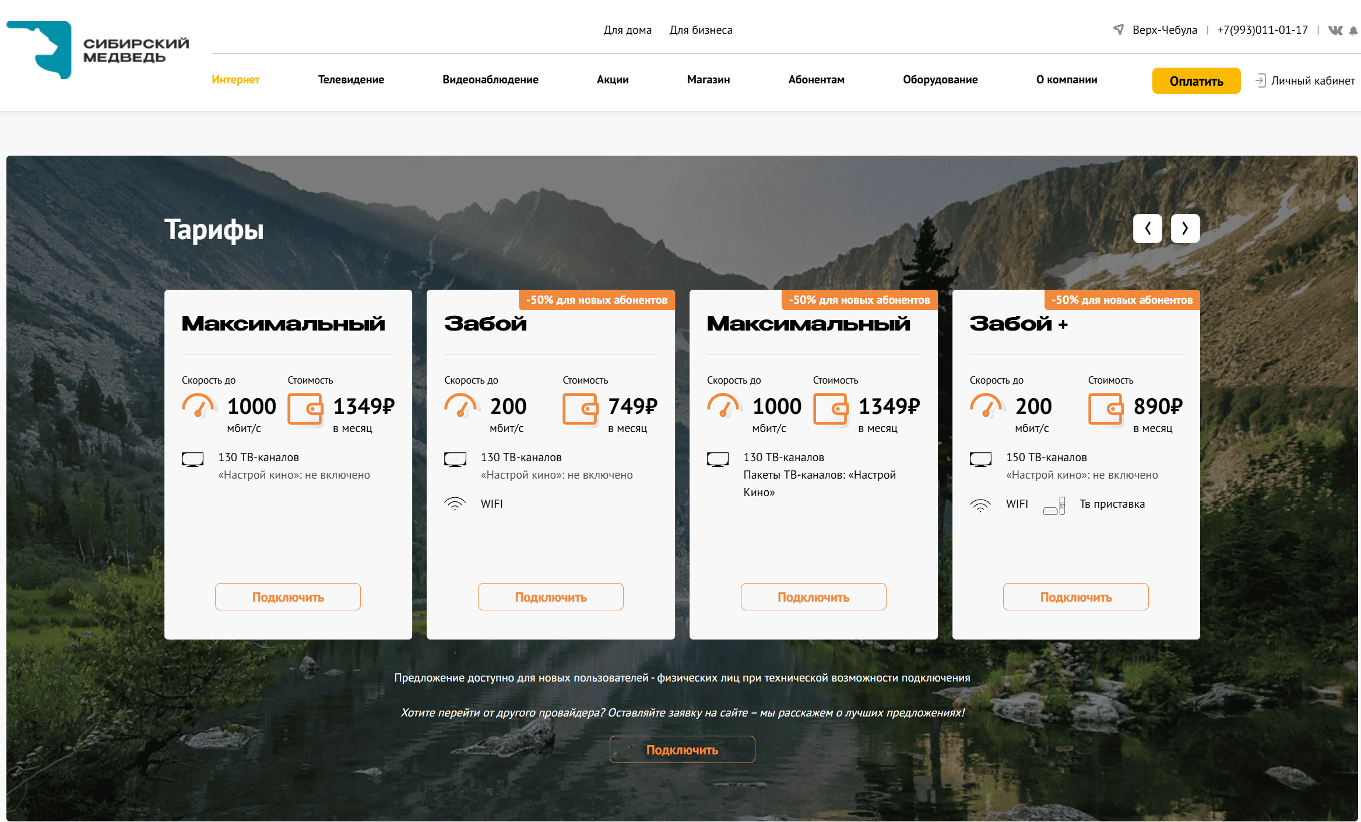
Task: Call the phone number +7(993)011-01-17
Action: [1262, 30]
